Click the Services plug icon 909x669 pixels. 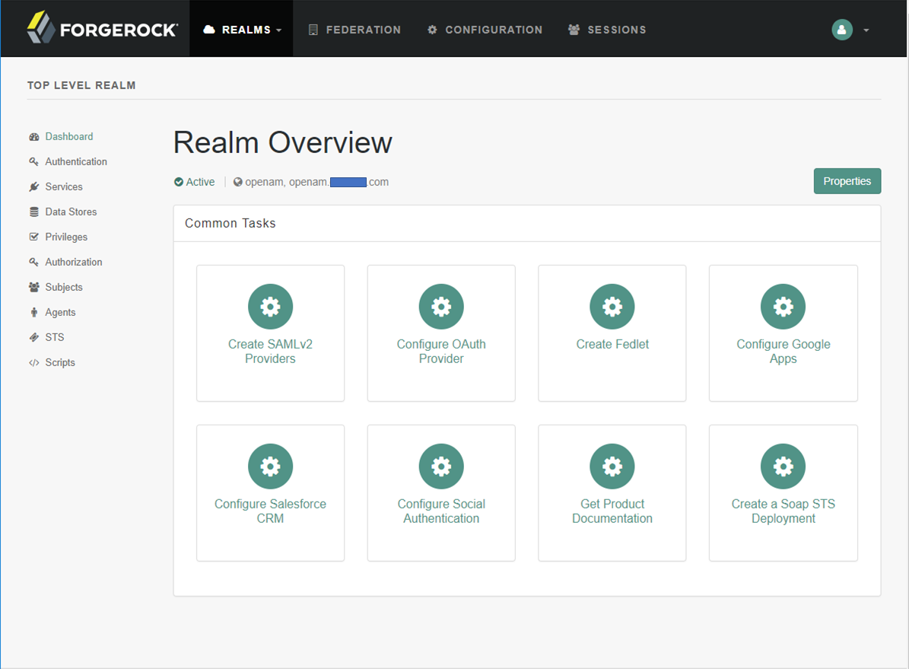(33, 187)
